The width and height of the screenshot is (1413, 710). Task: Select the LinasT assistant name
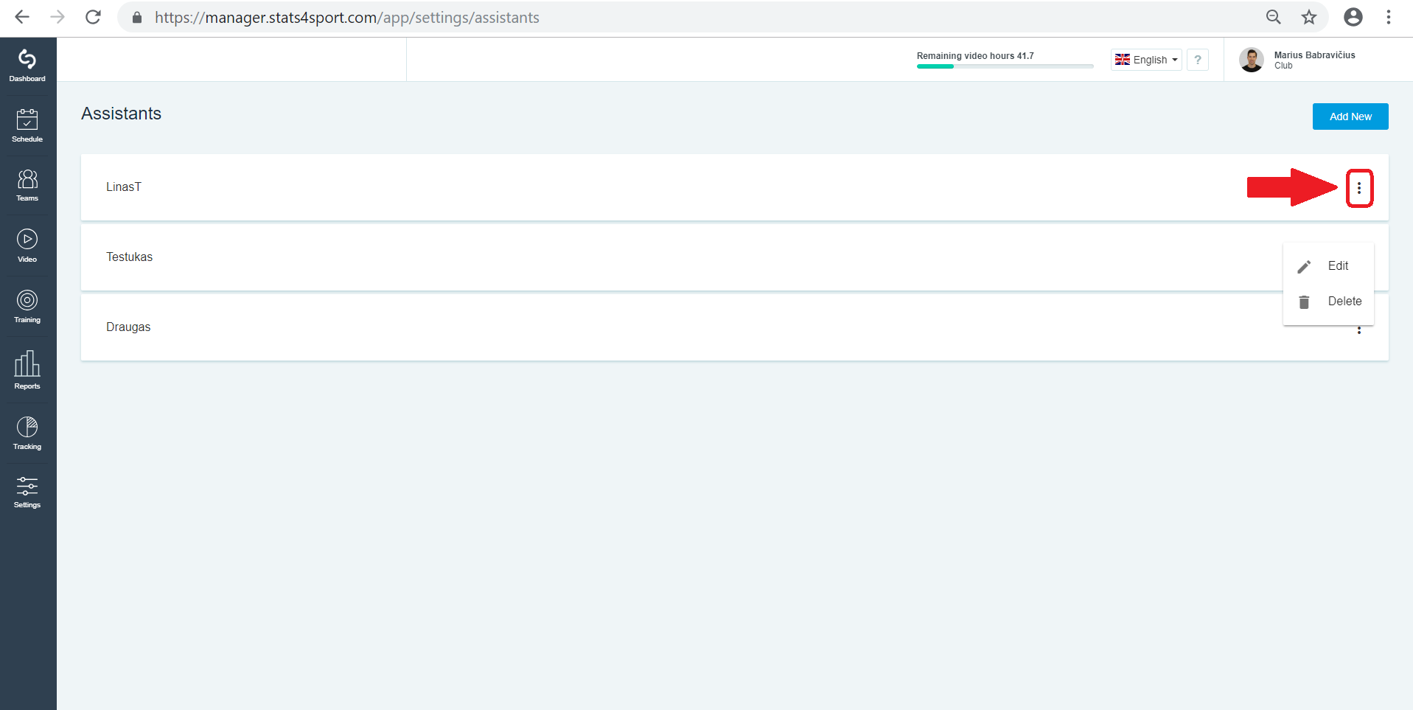(124, 187)
